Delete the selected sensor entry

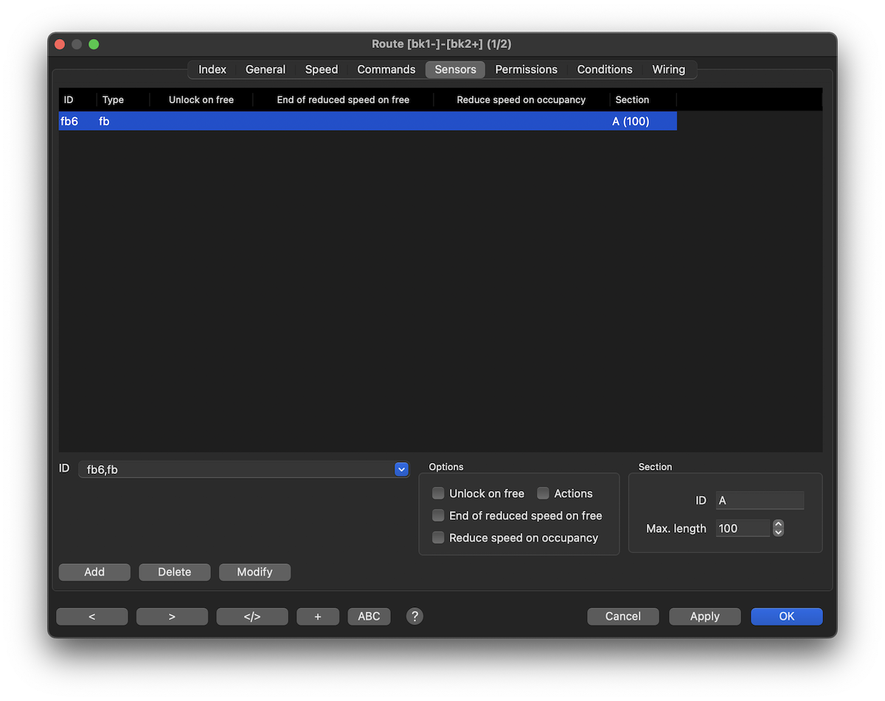[175, 572]
